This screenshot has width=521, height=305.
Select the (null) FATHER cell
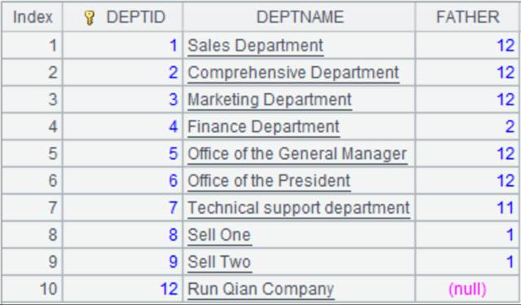(467, 289)
